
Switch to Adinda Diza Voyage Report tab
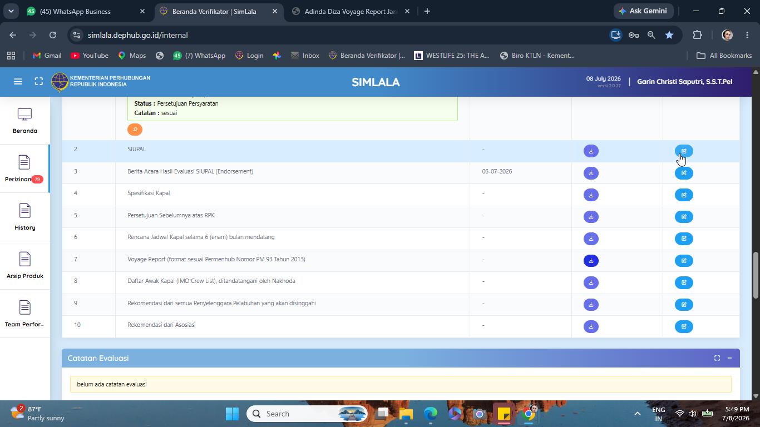351,11
